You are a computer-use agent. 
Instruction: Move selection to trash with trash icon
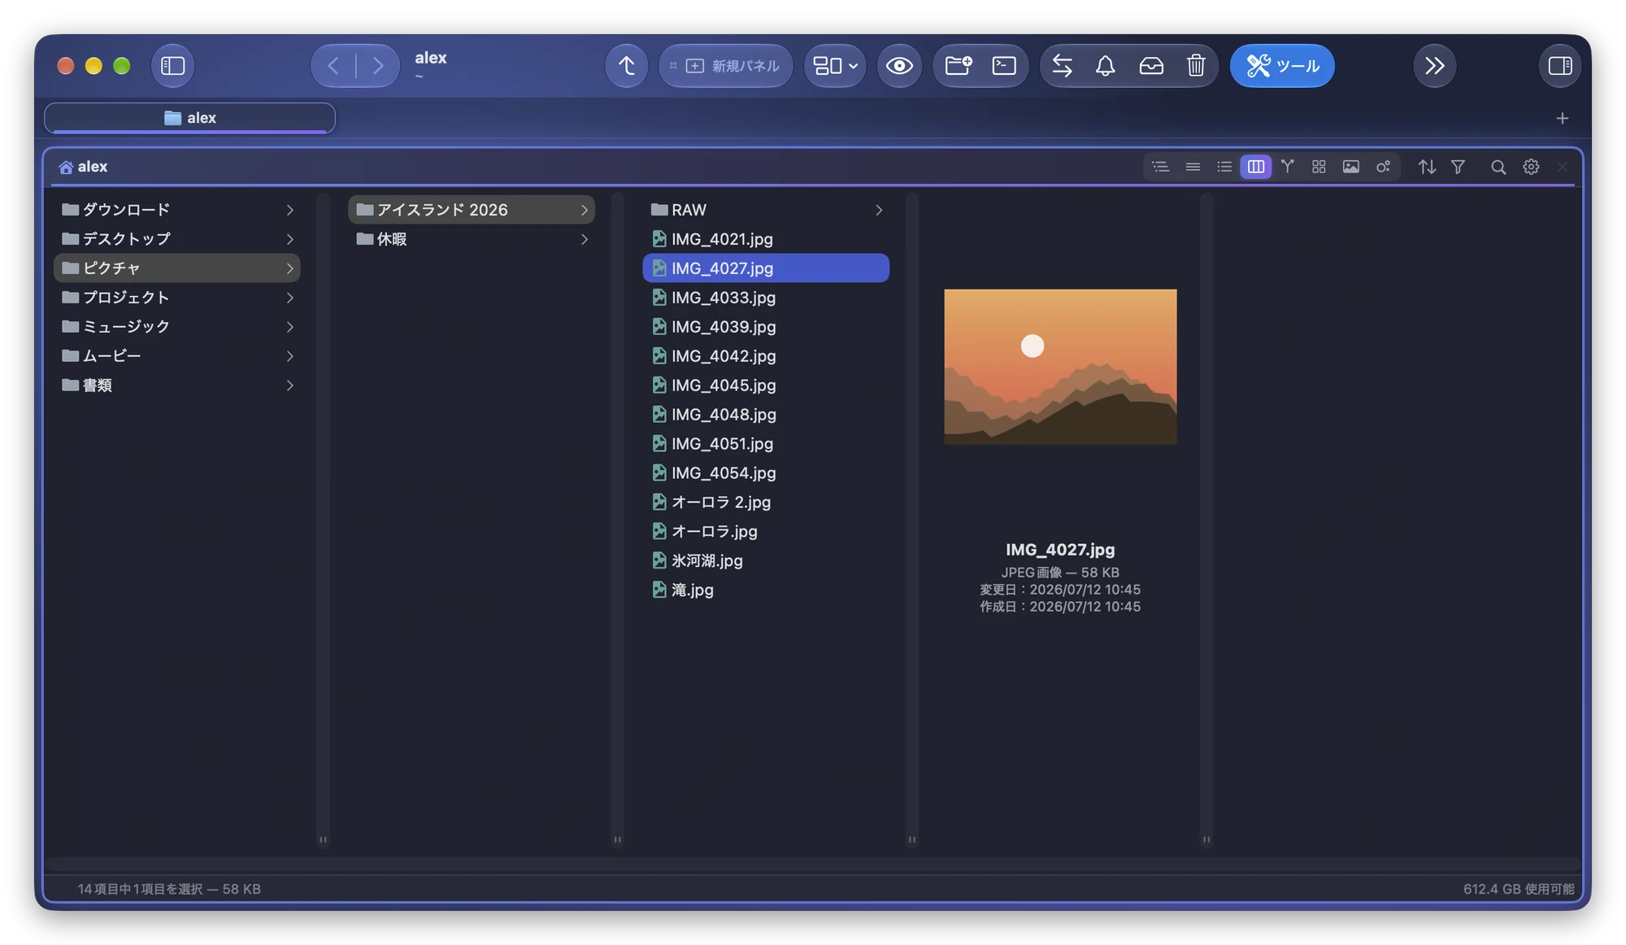tap(1195, 66)
